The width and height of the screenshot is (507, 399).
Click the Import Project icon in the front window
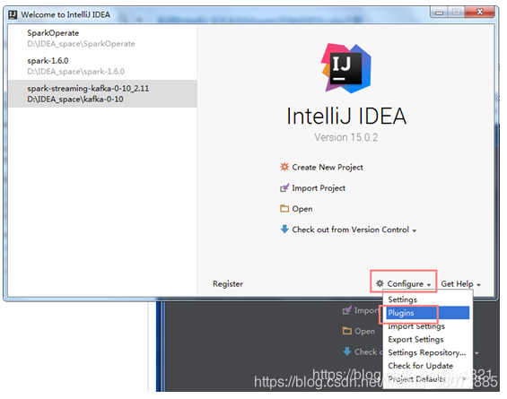coord(284,187)
